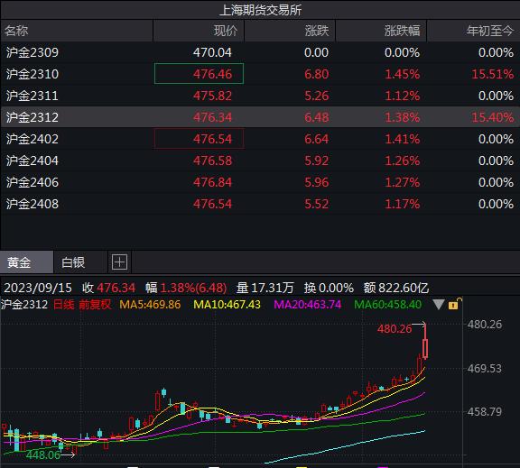
Task: Select the 沪金2309 contract row
Action: (260, 52)
